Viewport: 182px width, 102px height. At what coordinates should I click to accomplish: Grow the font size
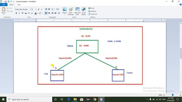point(39,9)
